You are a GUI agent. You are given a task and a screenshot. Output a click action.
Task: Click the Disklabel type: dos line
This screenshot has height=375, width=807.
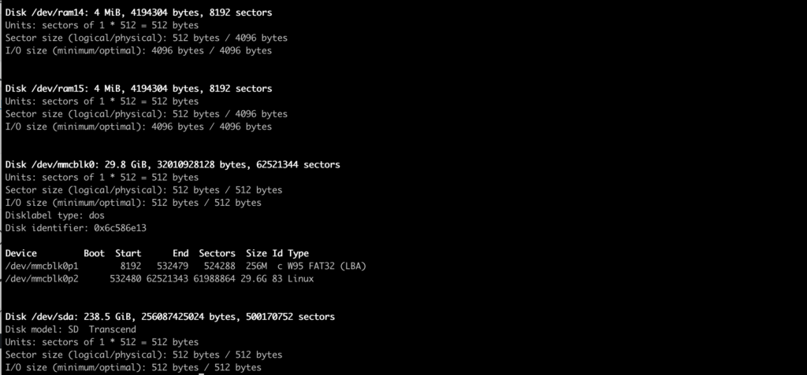54,215
